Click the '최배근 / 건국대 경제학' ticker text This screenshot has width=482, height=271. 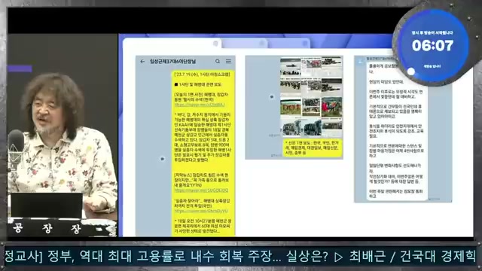tap(412, 257)
